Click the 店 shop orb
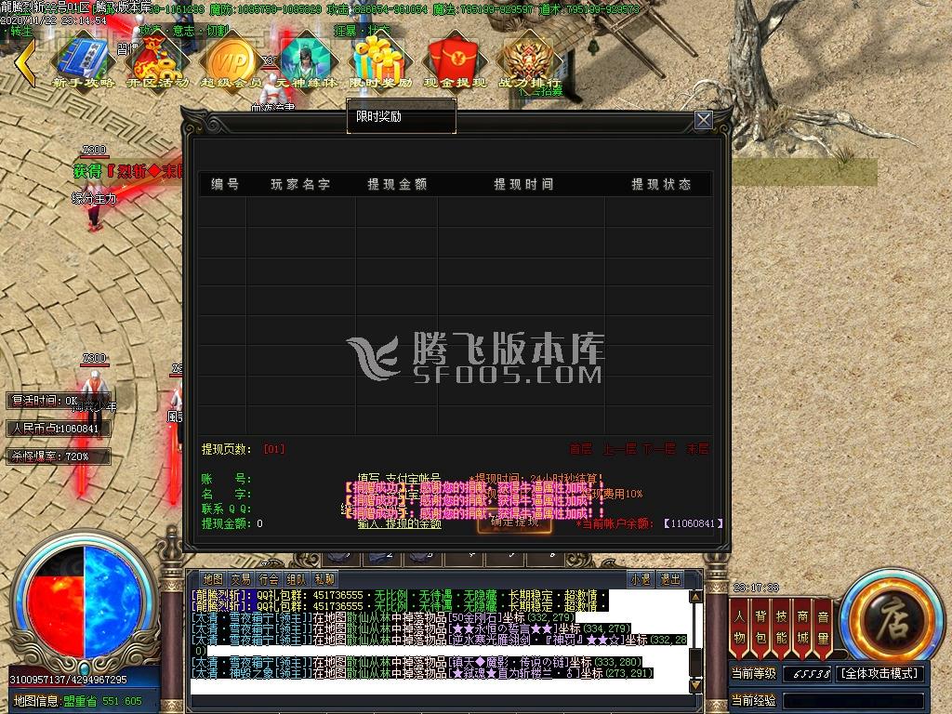The height and width of the screenshot is (714, 952). click(x=892, y=617)
